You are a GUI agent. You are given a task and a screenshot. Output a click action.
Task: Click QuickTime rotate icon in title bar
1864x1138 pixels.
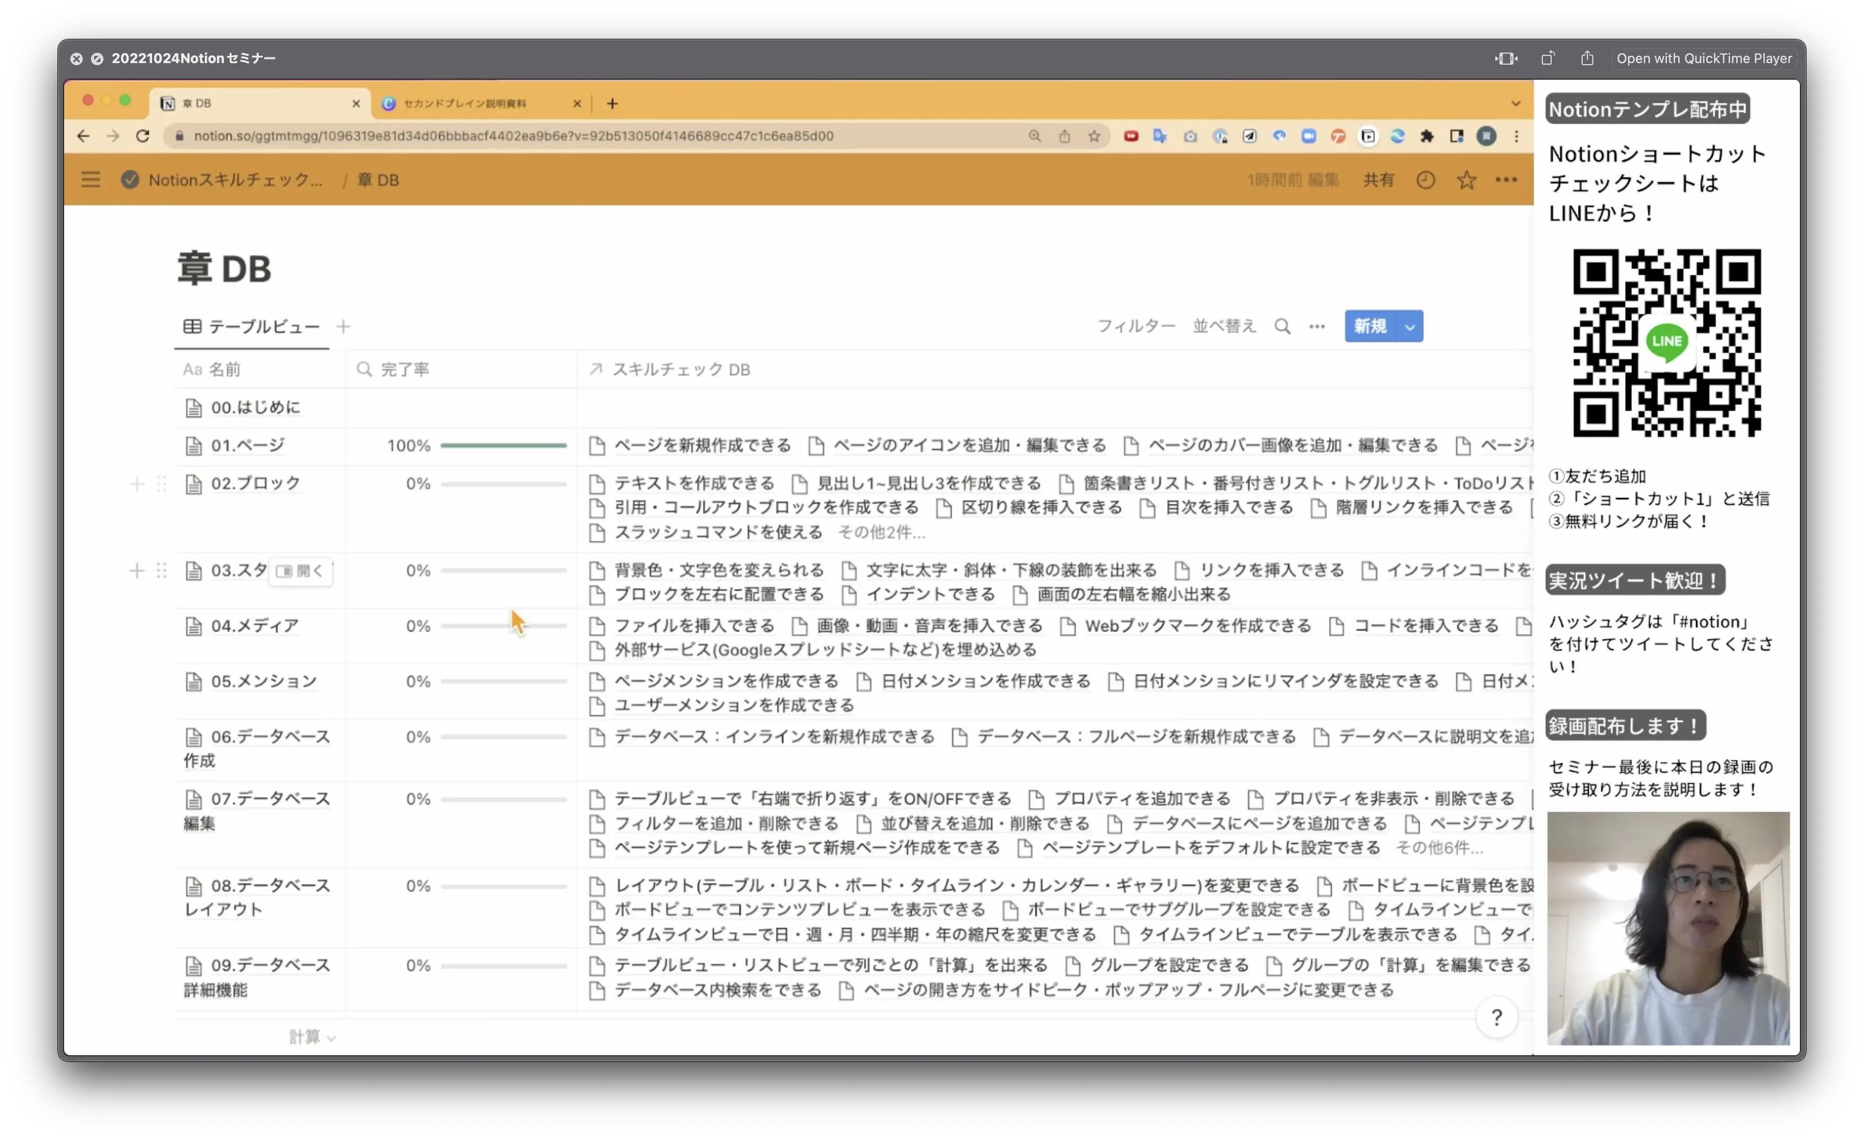click(x=1547, y=58)
